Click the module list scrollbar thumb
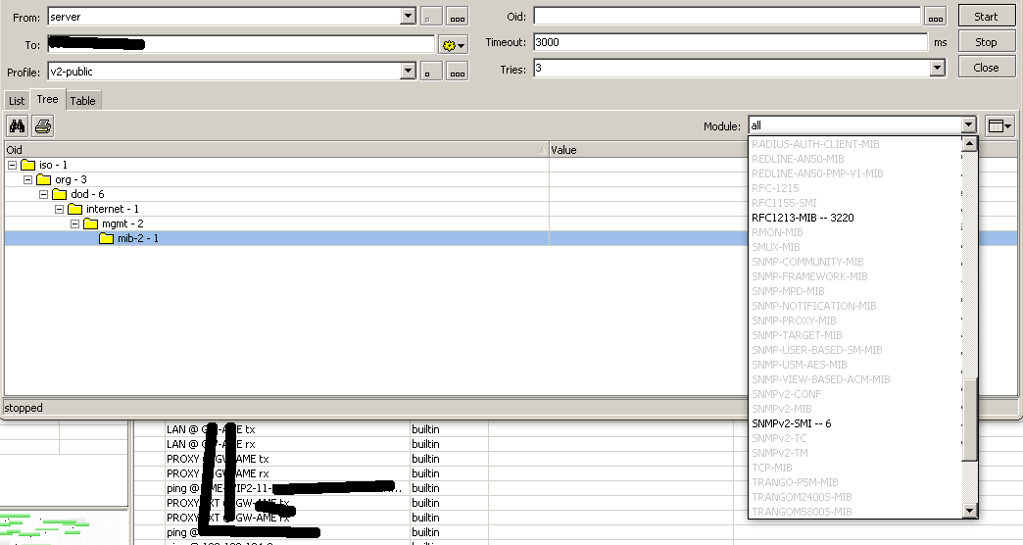 [x=969, y=419]
